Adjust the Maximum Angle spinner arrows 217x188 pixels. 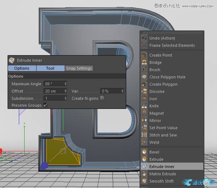click(65, 84)
